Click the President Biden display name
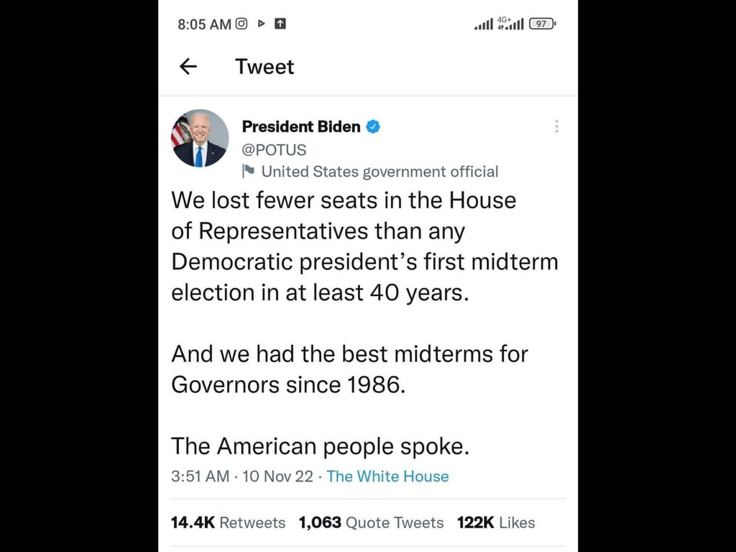Image resolution: width=736 pixels, height=552 pixels. pyautogui.click(x=301, y=126)
